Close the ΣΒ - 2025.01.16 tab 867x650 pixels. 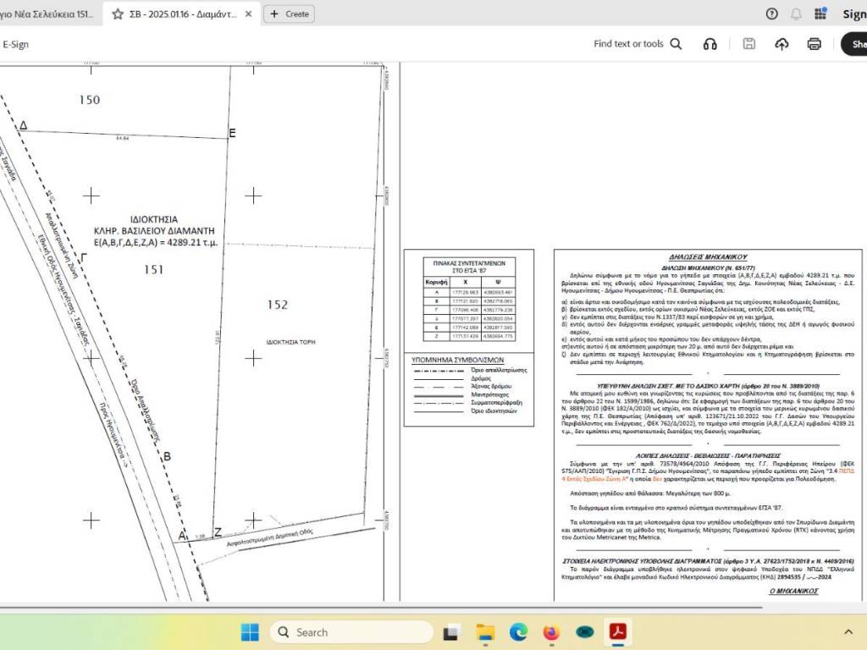[x=249, y=14]
